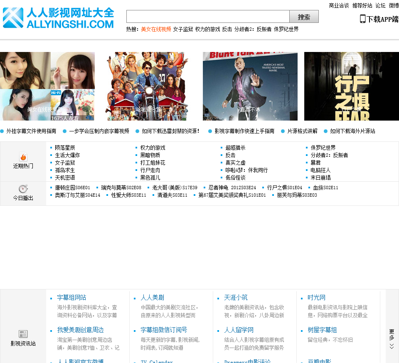Screen dimensions: 399x363
Task: Open guide 如何下载迅雷封禁的资源
Action: click(170, 131)
